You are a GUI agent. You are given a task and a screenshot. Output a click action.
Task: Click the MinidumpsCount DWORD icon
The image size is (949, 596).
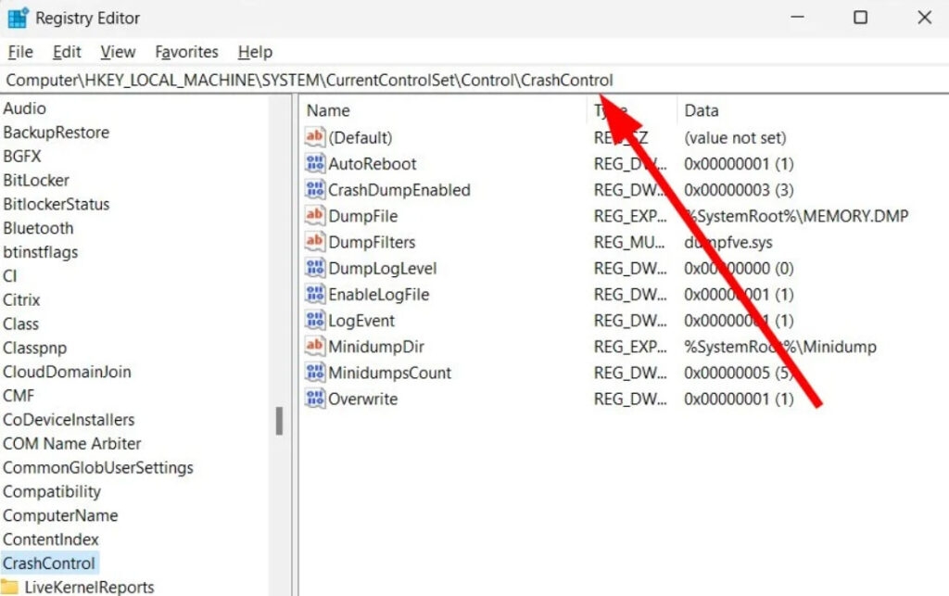click(315, 372)
